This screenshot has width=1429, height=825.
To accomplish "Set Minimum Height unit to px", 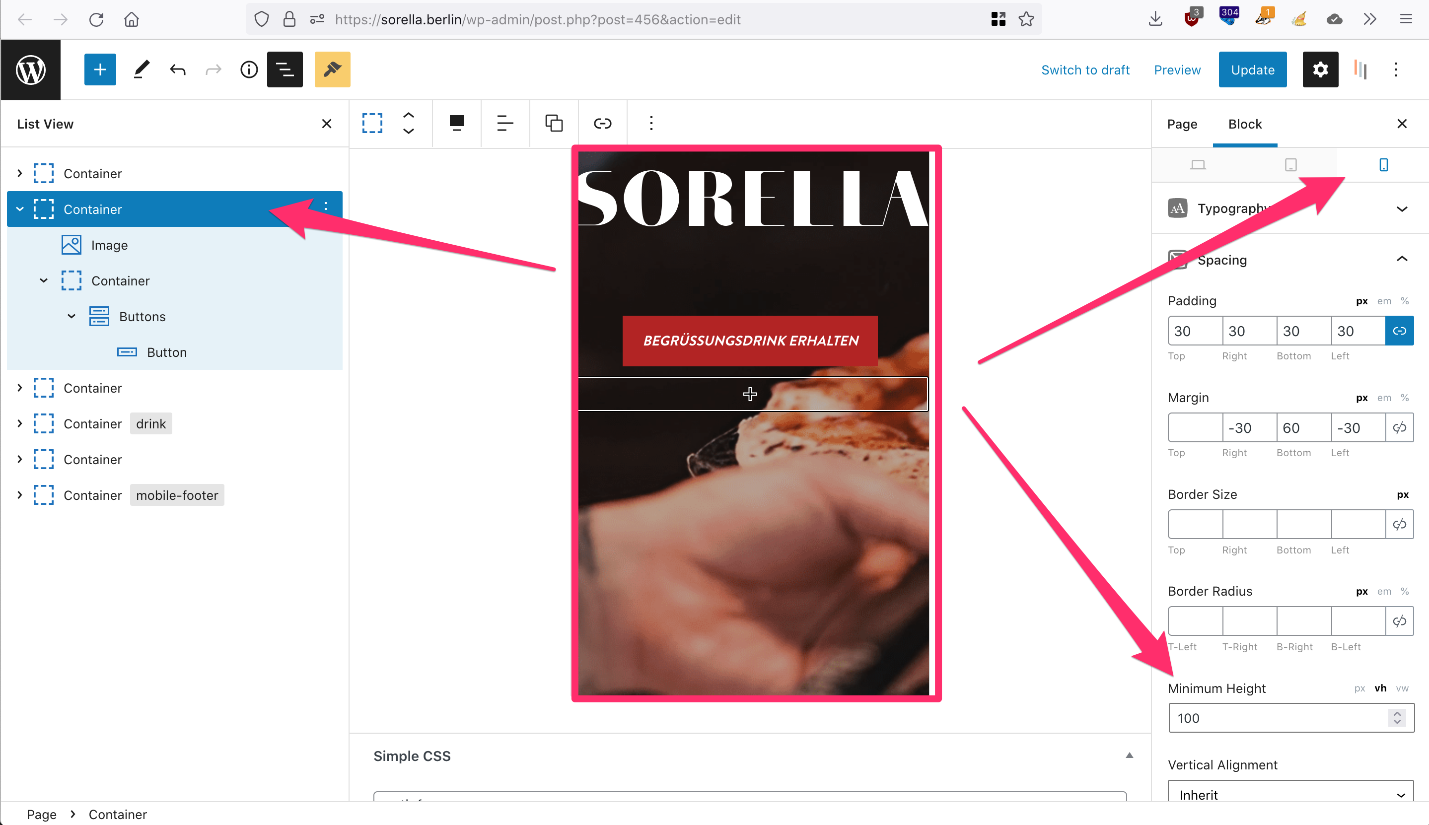I will point(1360,689).
